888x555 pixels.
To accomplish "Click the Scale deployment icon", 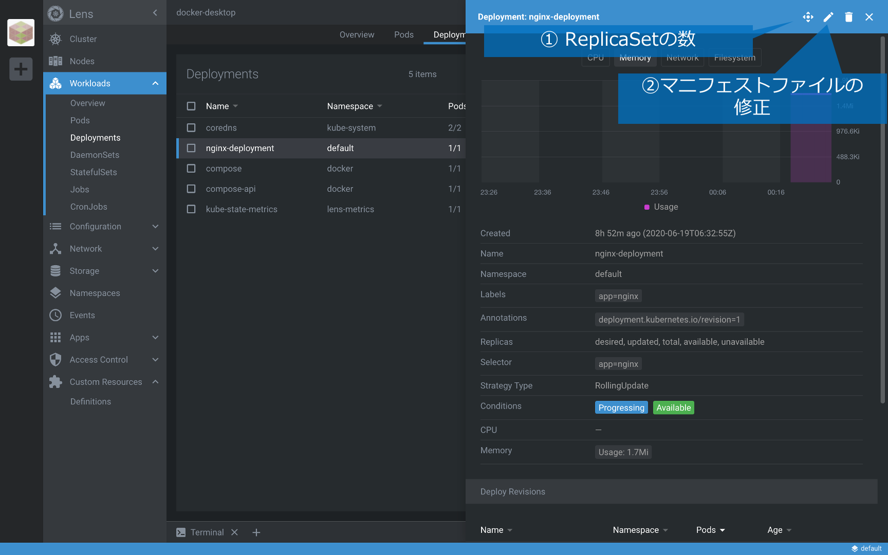I will pyautogui.click(x=808, y=17).
